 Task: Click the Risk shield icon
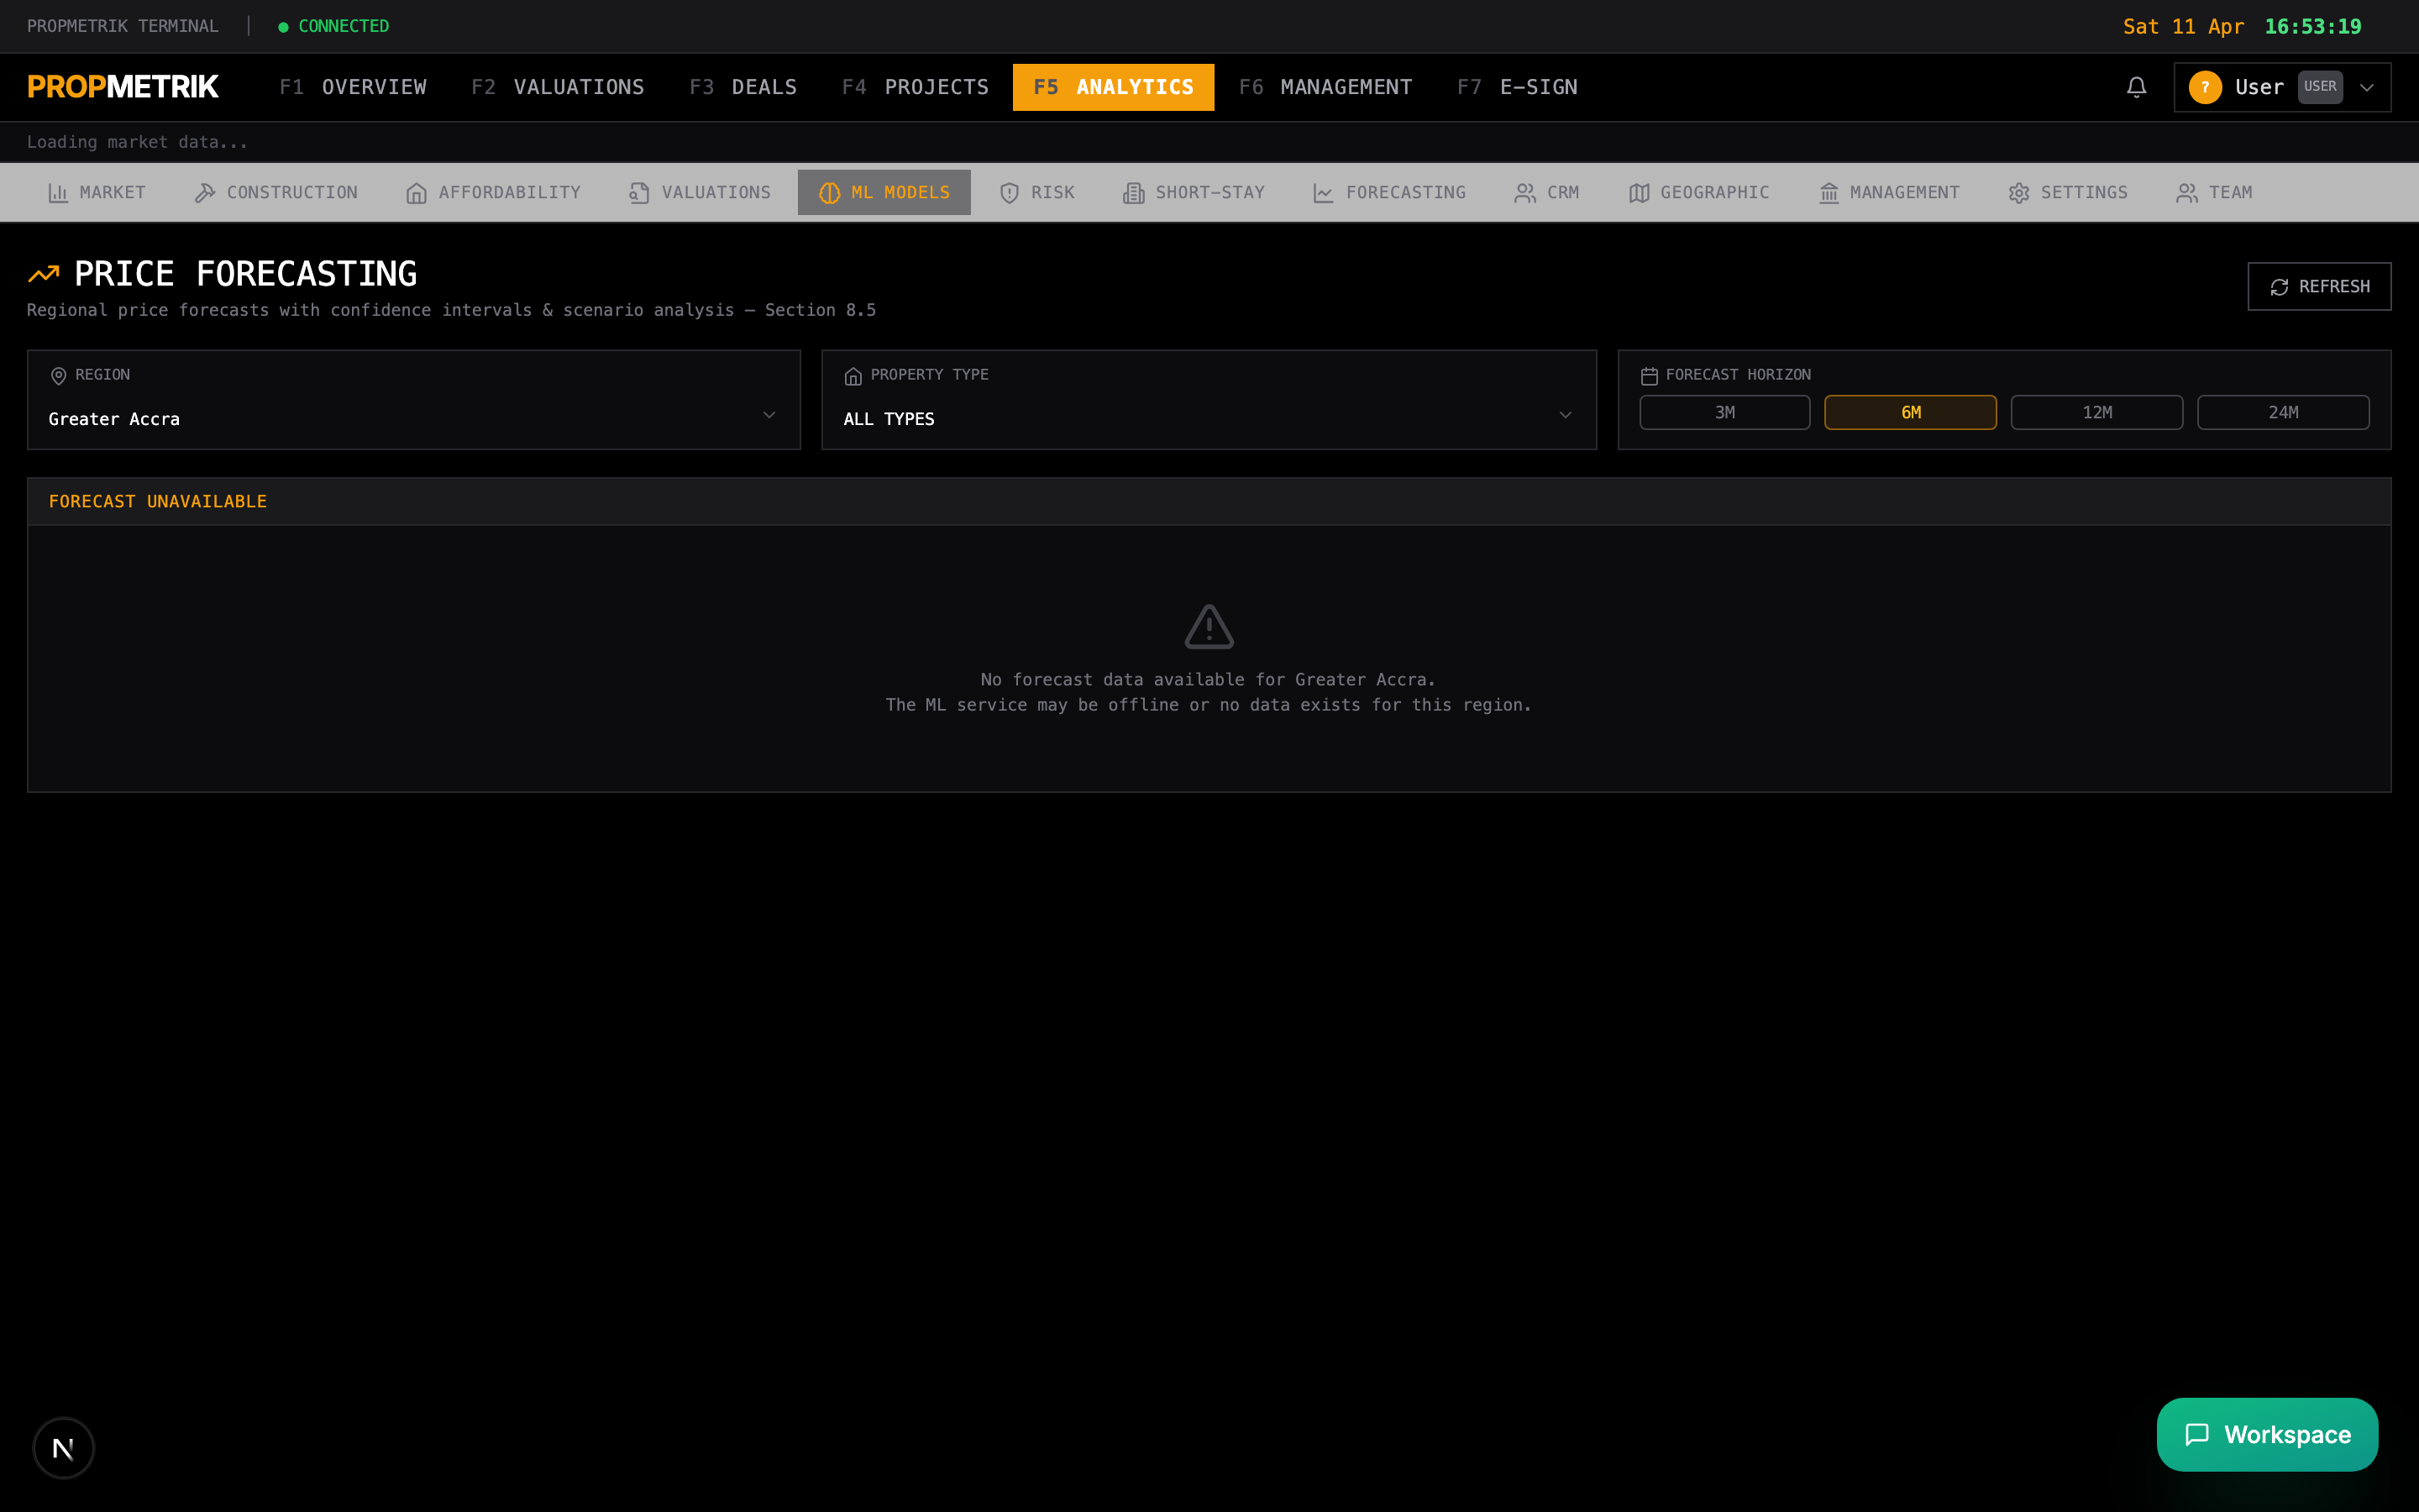pos(1010,193)
